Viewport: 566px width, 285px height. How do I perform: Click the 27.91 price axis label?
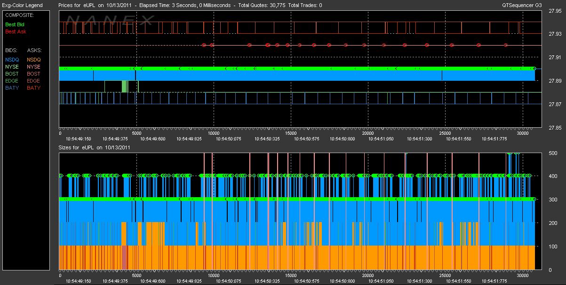click(x=555, y=57)
